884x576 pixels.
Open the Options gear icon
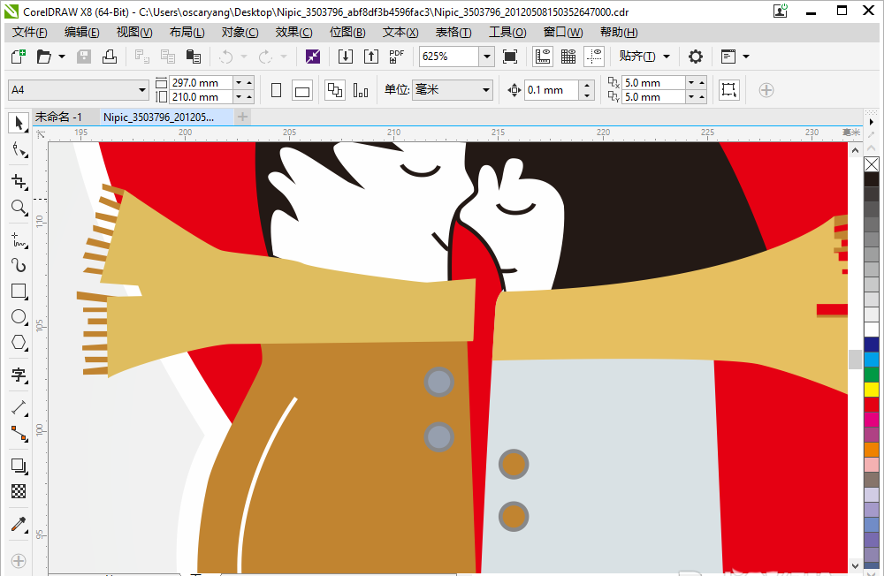[x=696, y=57]
